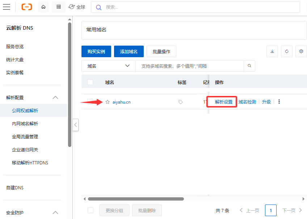
Task: Open table settings gear icon
Action: (301, 51)
